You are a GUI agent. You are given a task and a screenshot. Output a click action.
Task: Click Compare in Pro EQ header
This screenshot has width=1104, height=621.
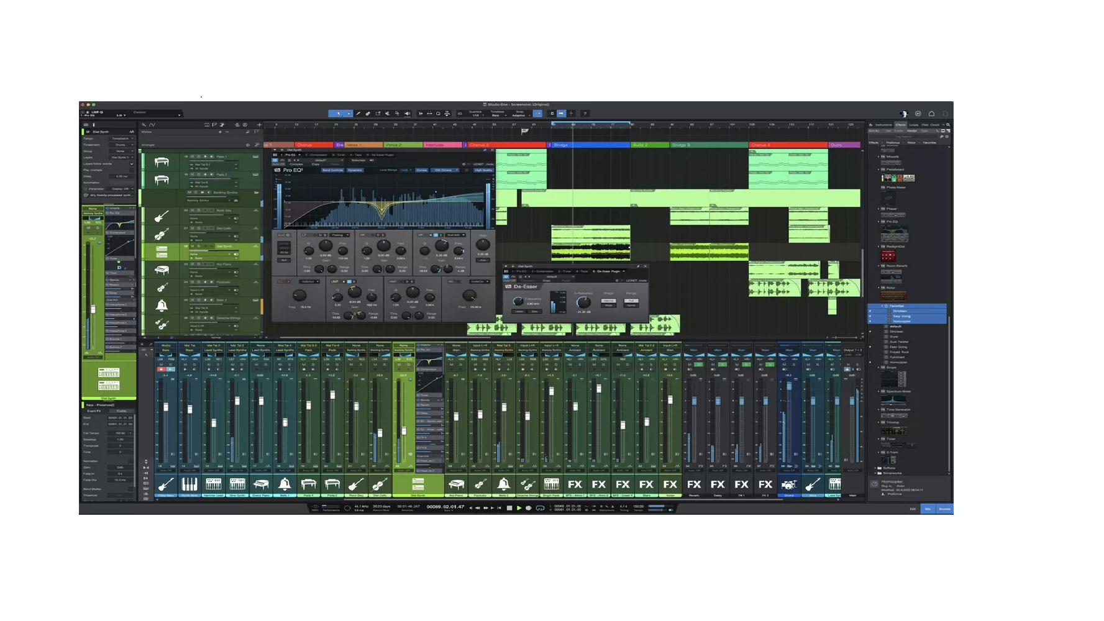pos(296,164)
